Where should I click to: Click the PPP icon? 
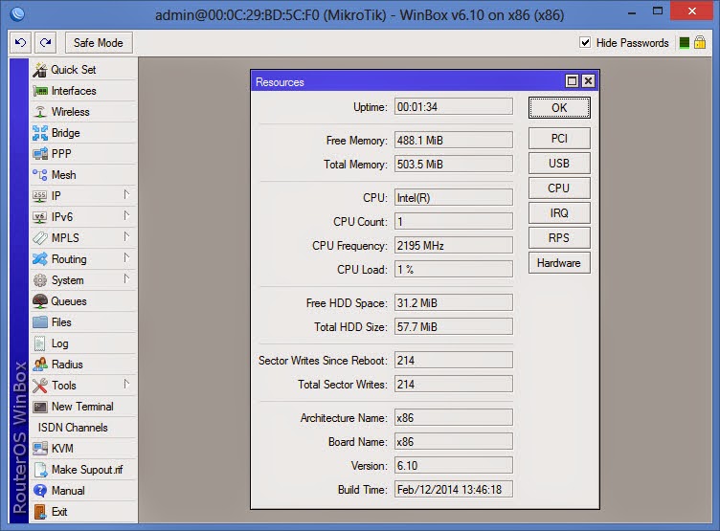tap(40, 154)
